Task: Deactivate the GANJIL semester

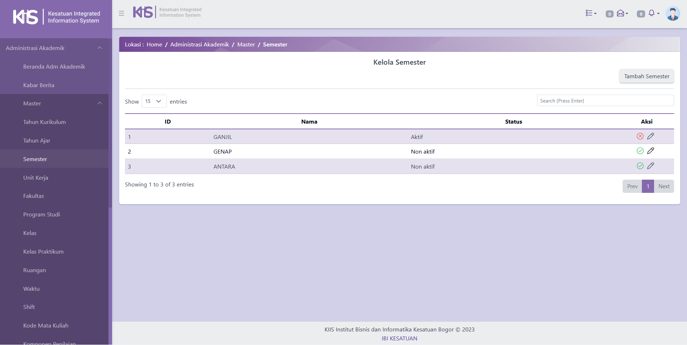Action: point(640,136)
